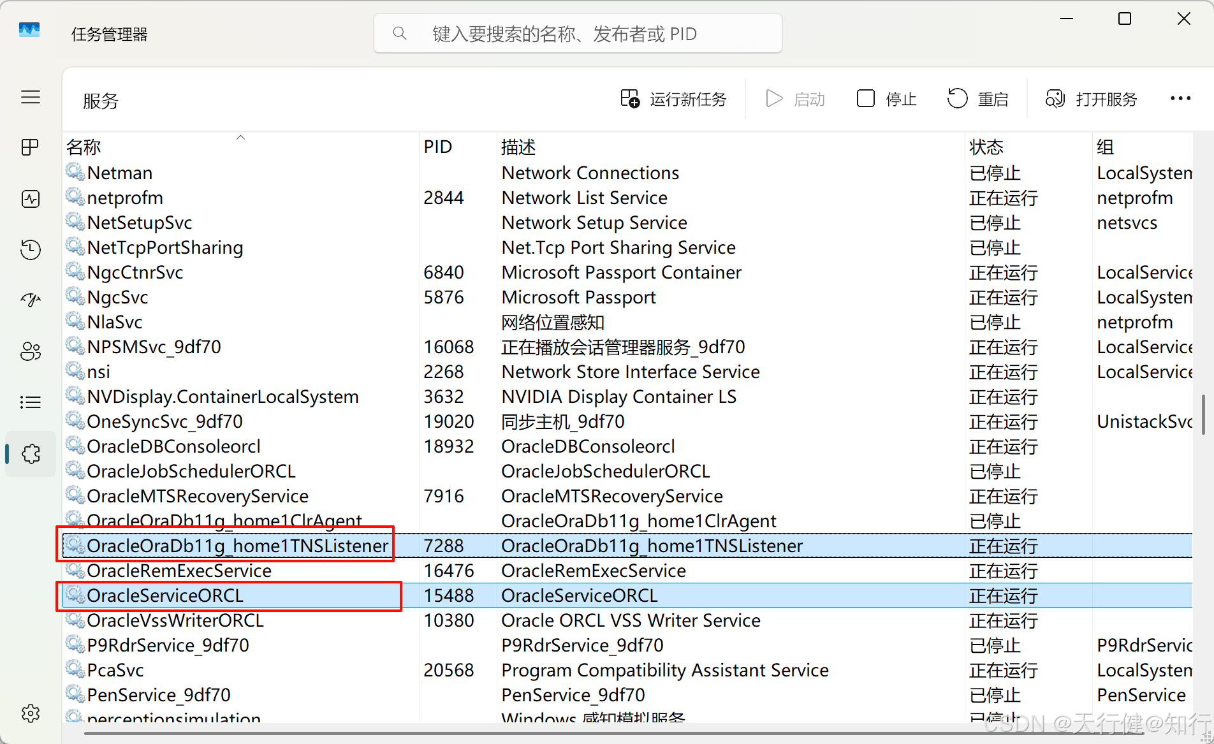Image resolution: width=1214 pixels, height=744 pixels.
Task: Sort by the 描述 column header
Action: coord(731,147)
